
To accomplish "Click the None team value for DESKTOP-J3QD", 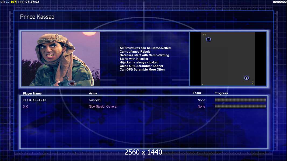I will (201, 100).
